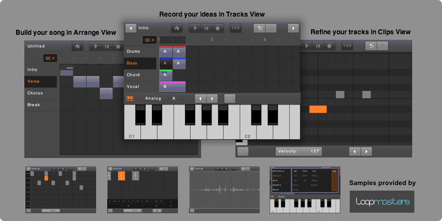The width and height of the screenshot is (442, 221).
Task: Hit record in the Clips View toolbar
Action: (x=329, y=46)
